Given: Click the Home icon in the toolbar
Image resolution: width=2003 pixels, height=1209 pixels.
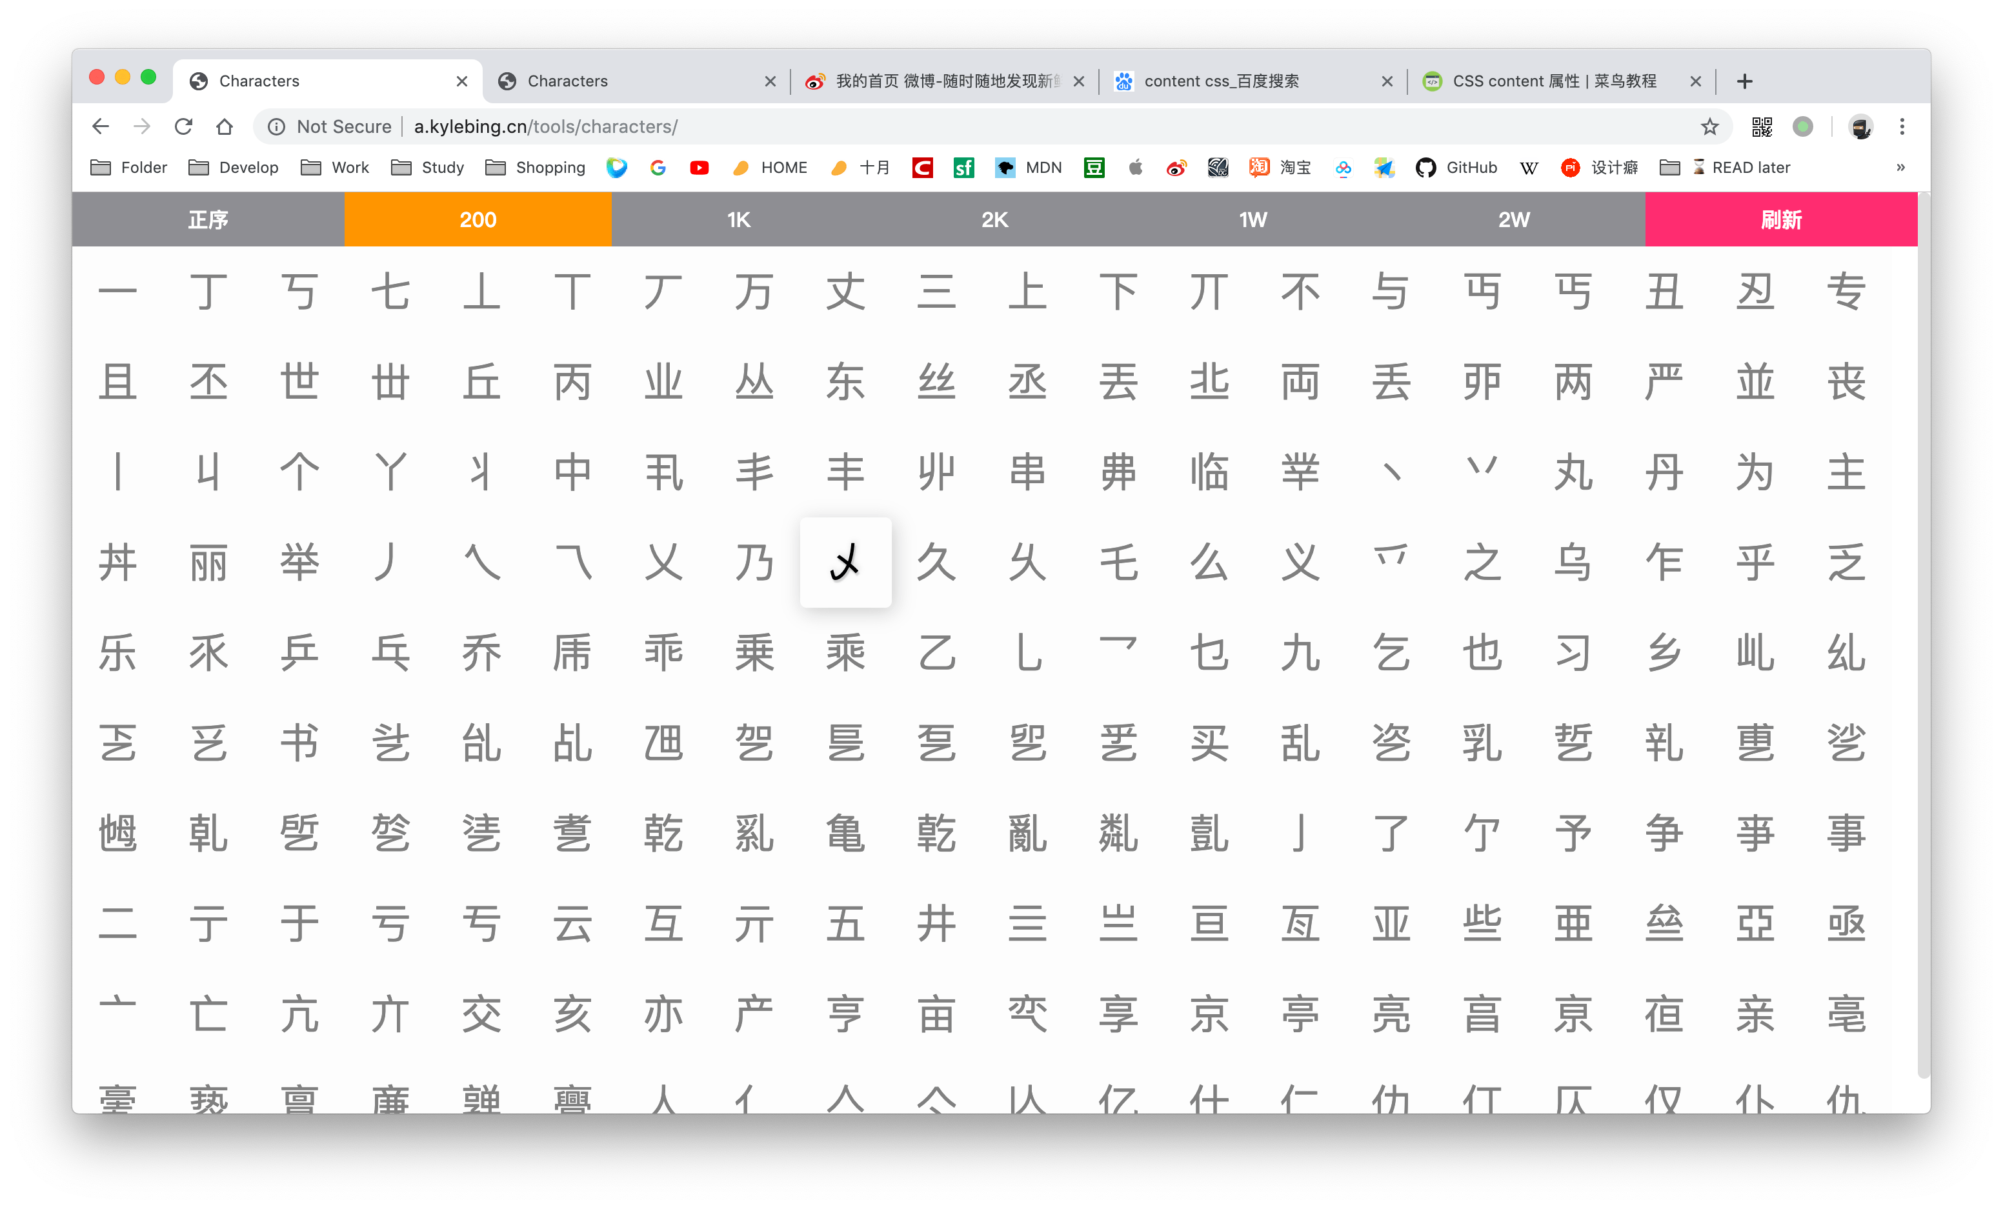Looking at the screenshot, I should tap(225, 126).
